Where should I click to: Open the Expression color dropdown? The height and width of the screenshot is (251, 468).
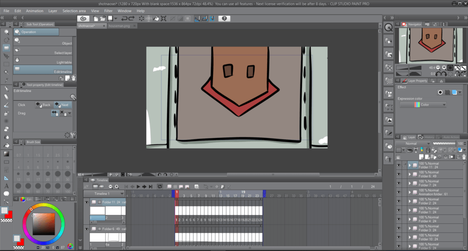coord(423,105)
